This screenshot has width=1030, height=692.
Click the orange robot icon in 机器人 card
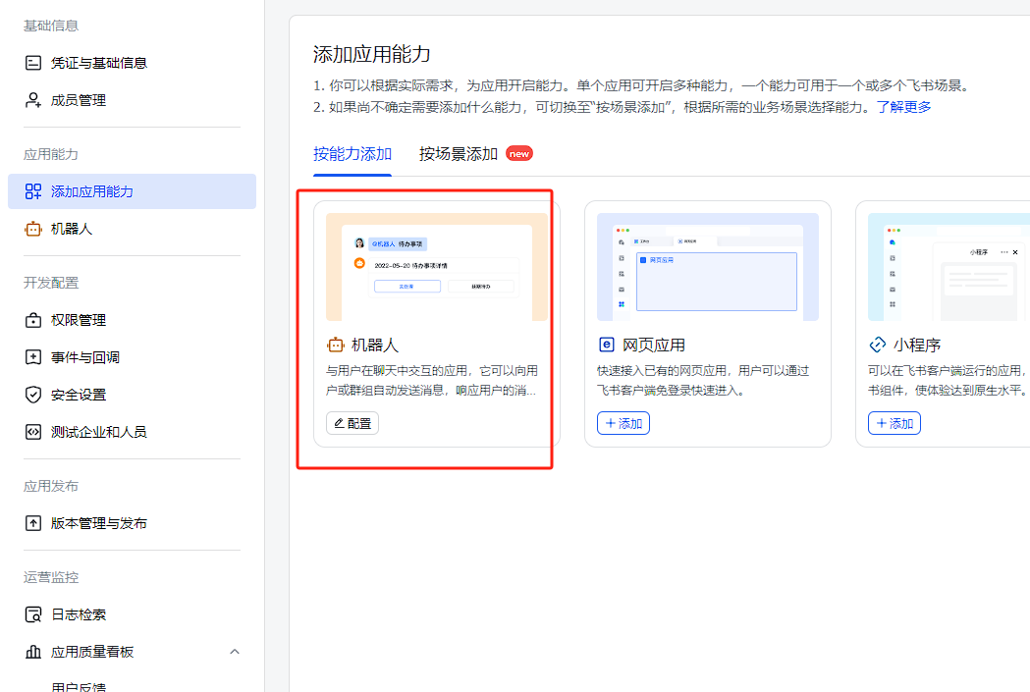(x=336, y=345)
